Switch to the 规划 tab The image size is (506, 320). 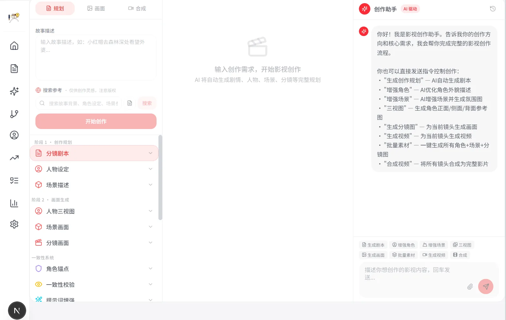[x=55, y=9]
